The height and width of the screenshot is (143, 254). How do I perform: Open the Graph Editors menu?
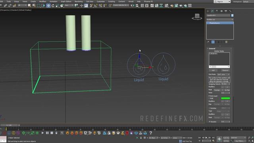(x=66, y=2)
